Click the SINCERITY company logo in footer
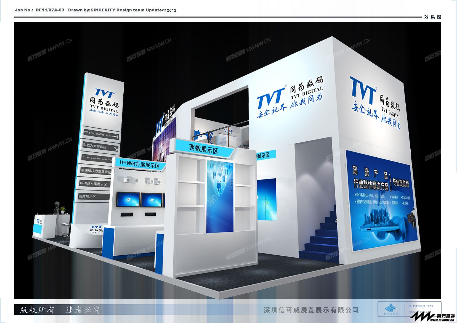 (409, 309)
